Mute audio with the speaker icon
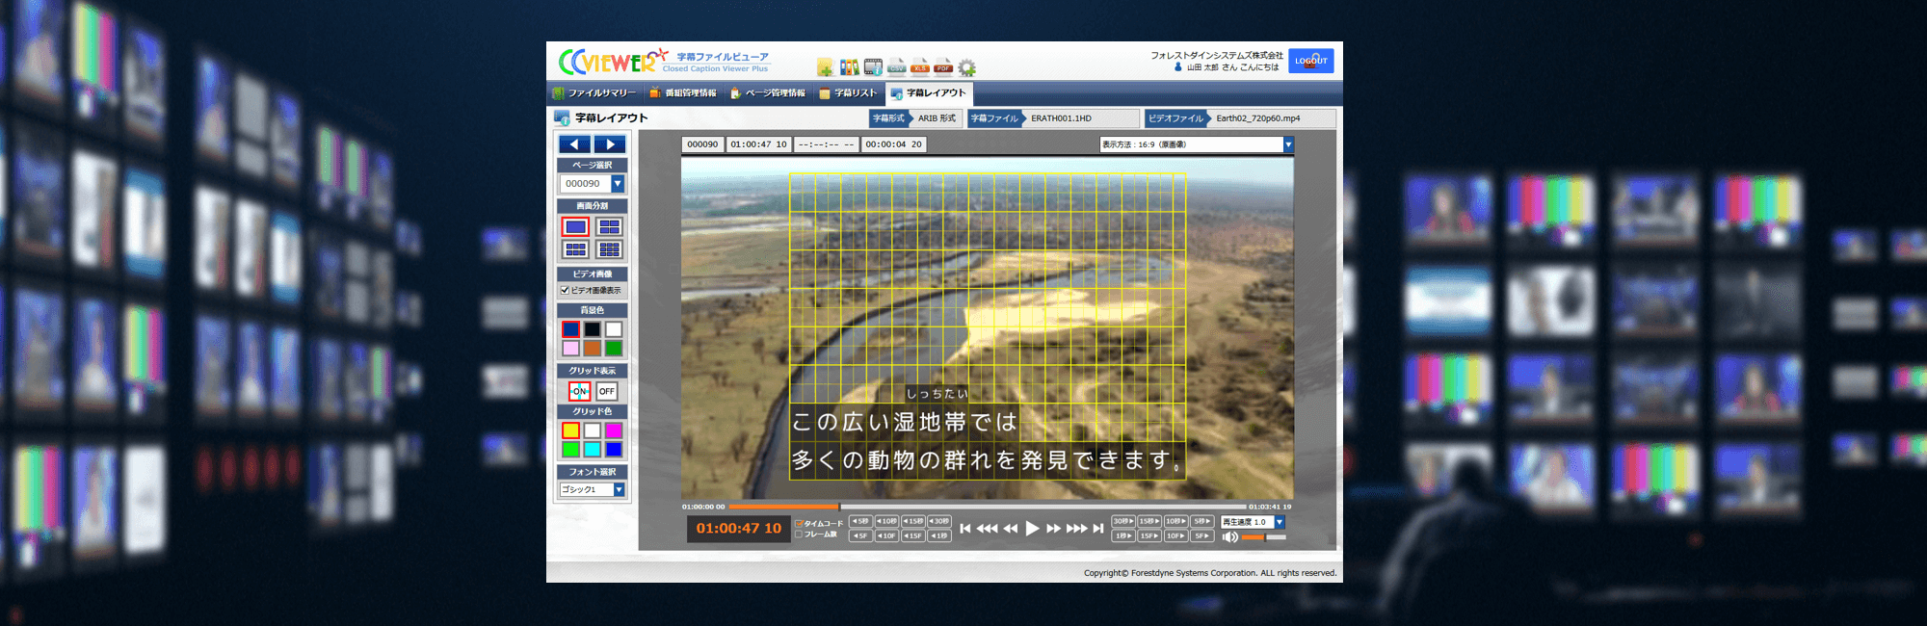This screenshot has height=626, width=1927. pyautogui.click(x=1229, y=536)
